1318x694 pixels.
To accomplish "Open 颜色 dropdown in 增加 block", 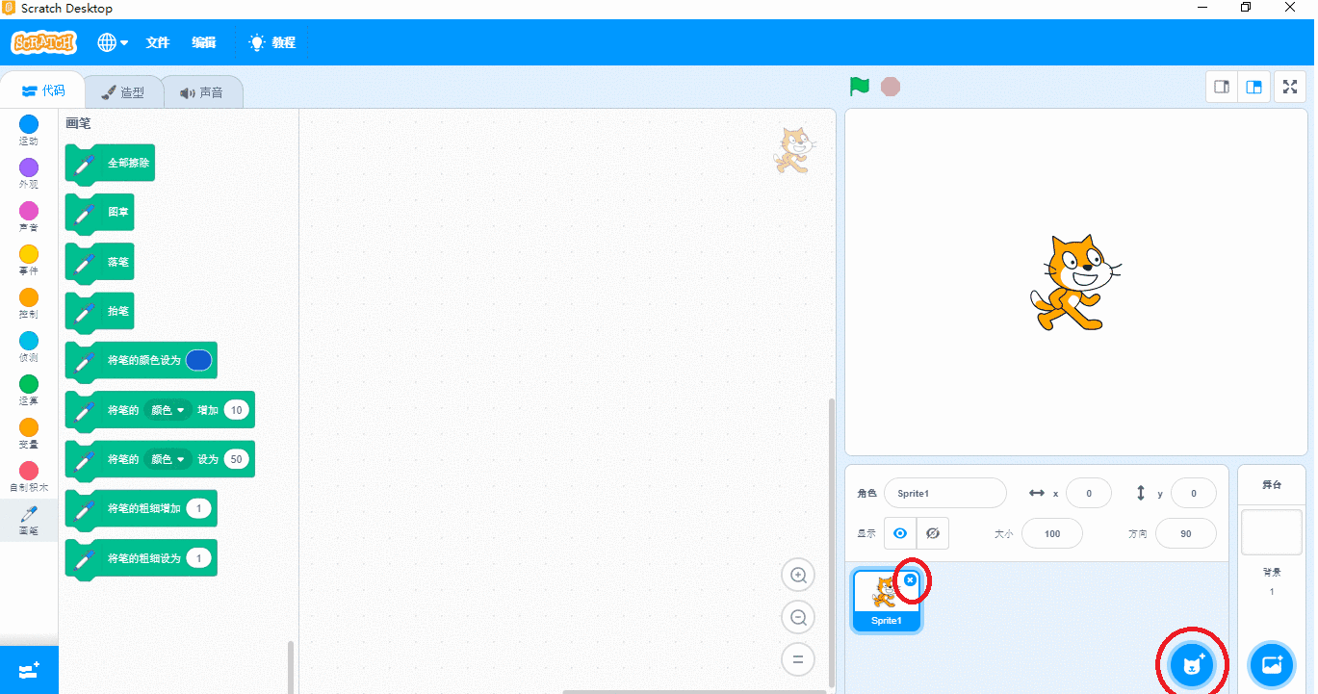I will coord(168,410).
